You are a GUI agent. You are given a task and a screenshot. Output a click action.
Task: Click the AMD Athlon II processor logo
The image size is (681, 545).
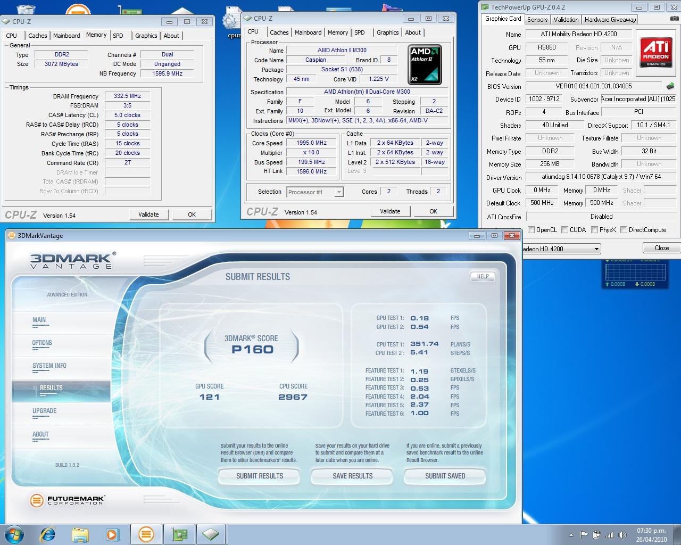pyautogui.click(x=425, y=65)
